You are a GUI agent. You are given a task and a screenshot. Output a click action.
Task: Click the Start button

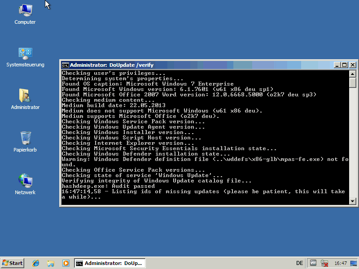[13, 263]
